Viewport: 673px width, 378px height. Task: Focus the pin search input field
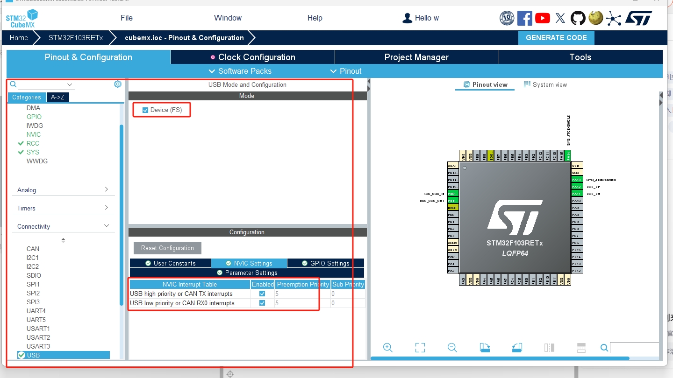[634, 347]
